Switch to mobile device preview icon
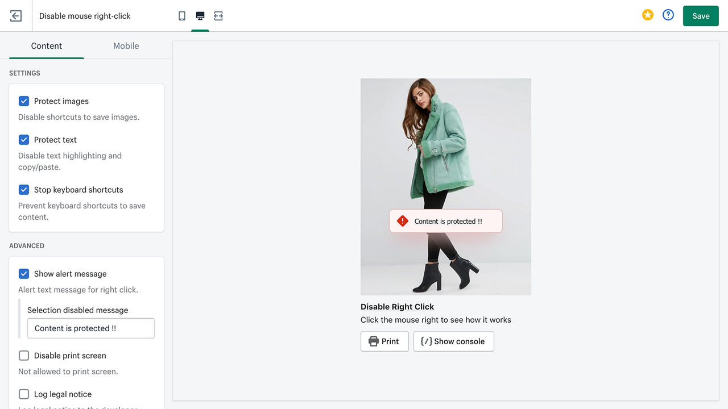The image size is (728, 409). [182, 16]
